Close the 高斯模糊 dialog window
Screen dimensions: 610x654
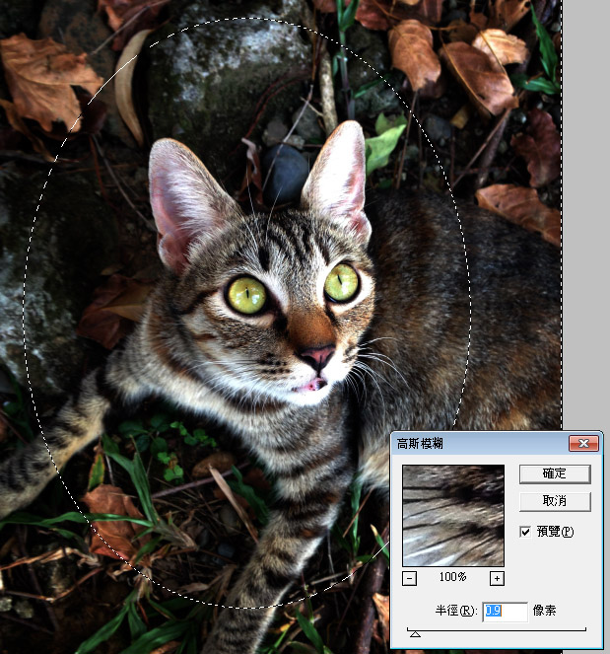pos(583,443)
